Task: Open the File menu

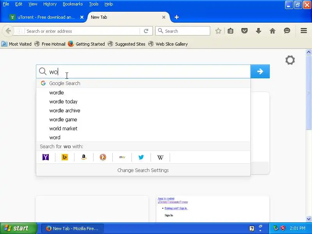Action: (x=6, y=4)
